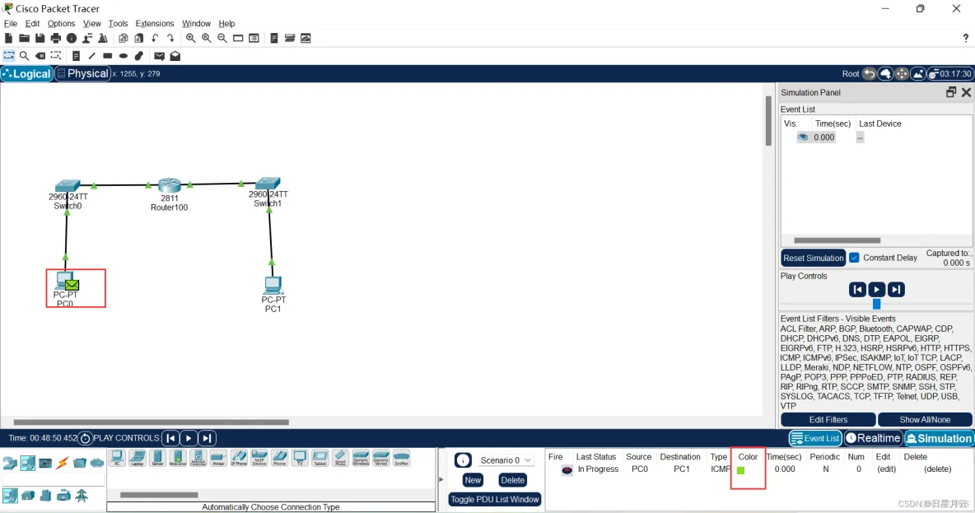
Task: Choose the Select tool icon
Action: pyautogui.click(x=9, y=56)
